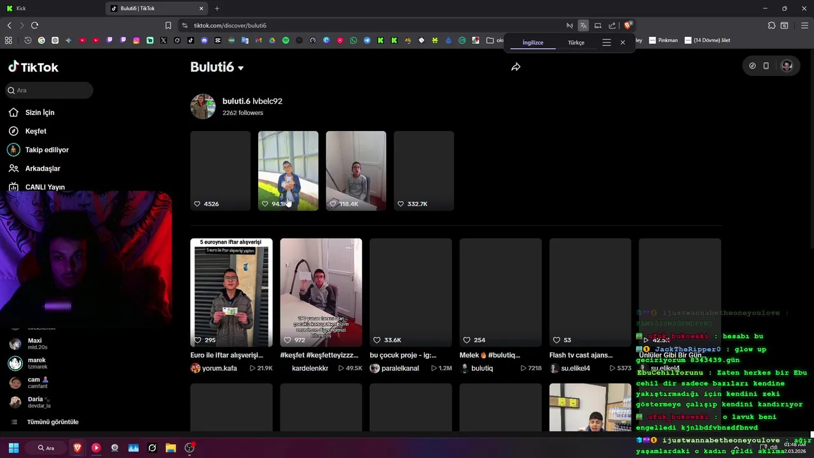Open the paralelkanal creator link

click(400, 368)
